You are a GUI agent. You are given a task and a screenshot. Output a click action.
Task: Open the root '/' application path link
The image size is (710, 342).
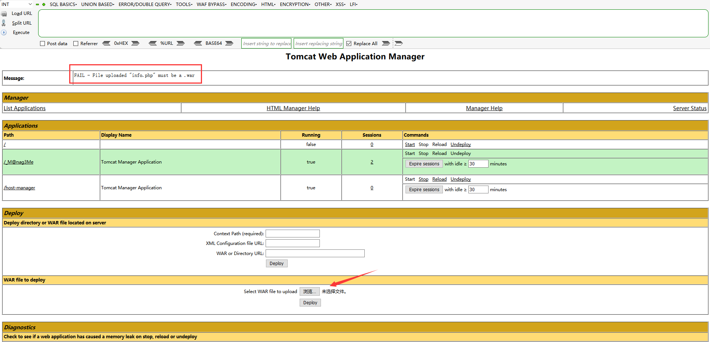(4, 144)
